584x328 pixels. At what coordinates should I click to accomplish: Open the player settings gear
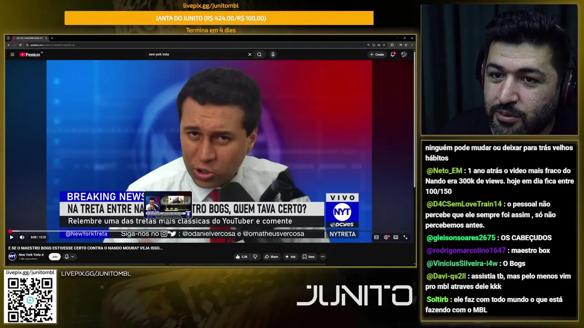386,237
